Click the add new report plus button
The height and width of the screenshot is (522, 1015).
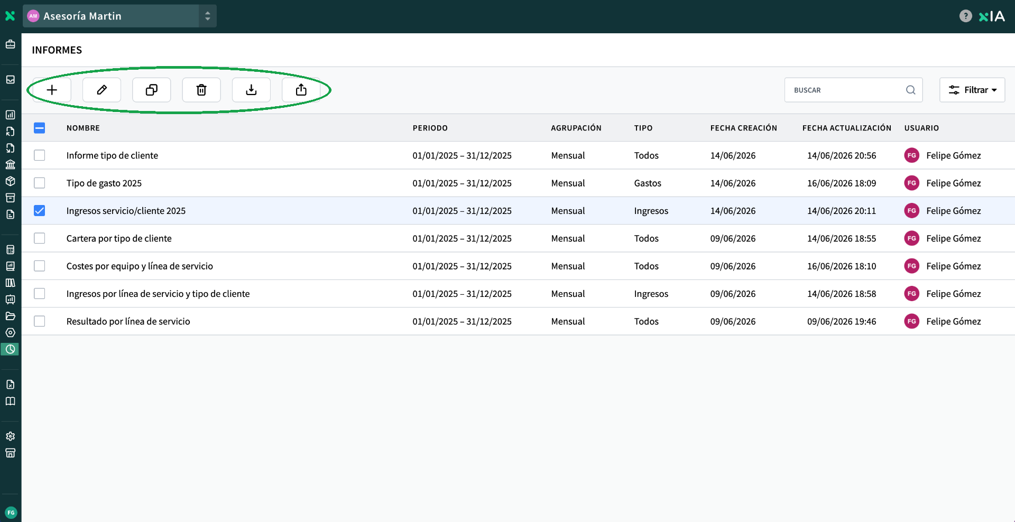click(x=52, y=90)
